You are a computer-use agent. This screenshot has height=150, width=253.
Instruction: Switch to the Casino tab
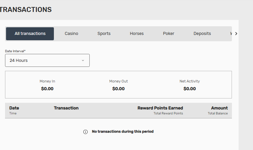tap(71, 34)
